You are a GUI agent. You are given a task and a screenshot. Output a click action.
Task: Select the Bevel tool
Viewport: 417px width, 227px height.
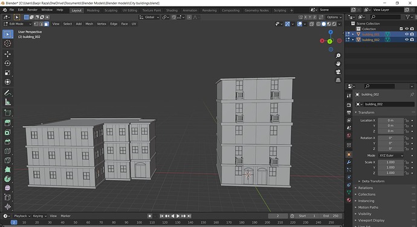(x=8, y=141)
